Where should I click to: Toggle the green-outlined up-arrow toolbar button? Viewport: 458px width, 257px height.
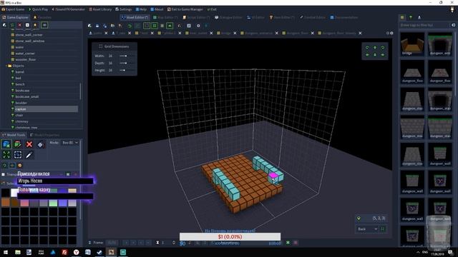(x=170, y=26)
